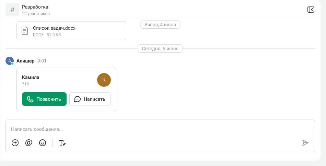
Task: Click the plus attachment icon
Action: click(x=15, y=143)
